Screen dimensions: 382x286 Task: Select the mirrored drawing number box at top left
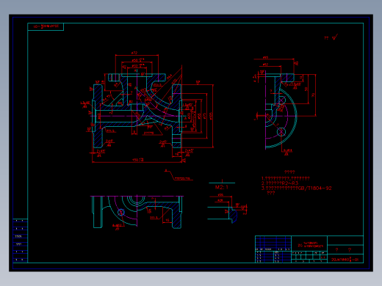click(x=46, y=26)
